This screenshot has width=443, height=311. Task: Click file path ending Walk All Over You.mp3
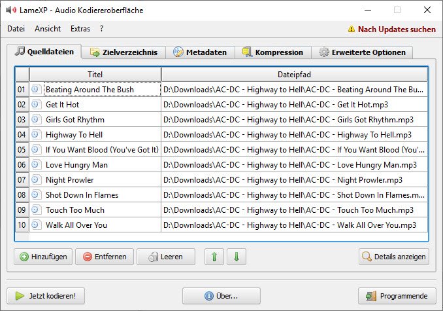tap(290, 225)
